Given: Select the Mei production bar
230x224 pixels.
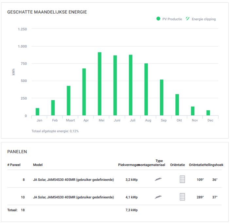Looking at the screenshot, I should tap(99, 84).
